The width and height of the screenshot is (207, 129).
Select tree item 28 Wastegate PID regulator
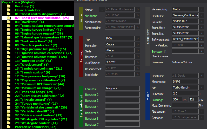(41, 119)
